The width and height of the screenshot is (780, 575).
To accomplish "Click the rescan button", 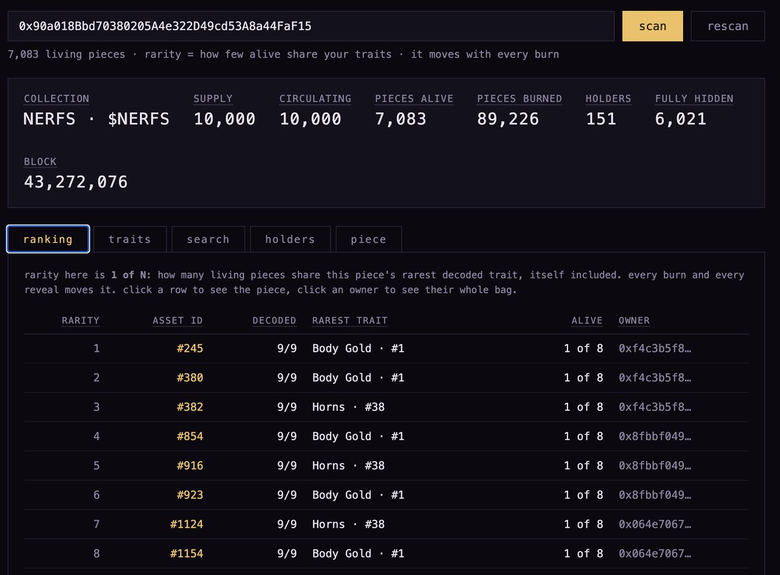I will click(728, 26).
